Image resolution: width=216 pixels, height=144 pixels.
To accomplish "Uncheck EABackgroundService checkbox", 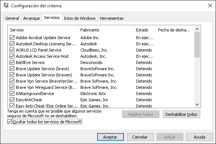I will [12, 94].
